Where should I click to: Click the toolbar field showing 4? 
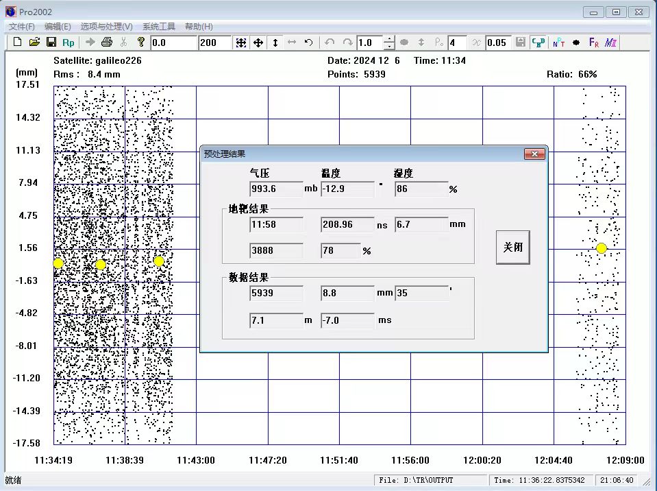pos(457,43)
